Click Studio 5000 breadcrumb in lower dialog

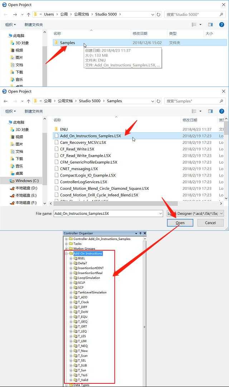click(x=89, y=101)
